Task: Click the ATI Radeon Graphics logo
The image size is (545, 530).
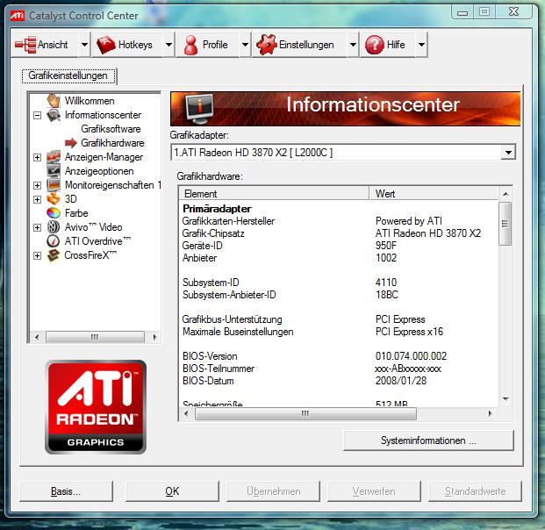Action: pos(96,407)
